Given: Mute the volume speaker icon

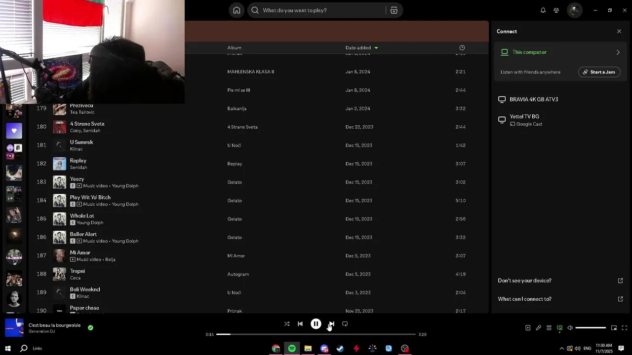Looking at the screenshot, I should click(570, 328).
